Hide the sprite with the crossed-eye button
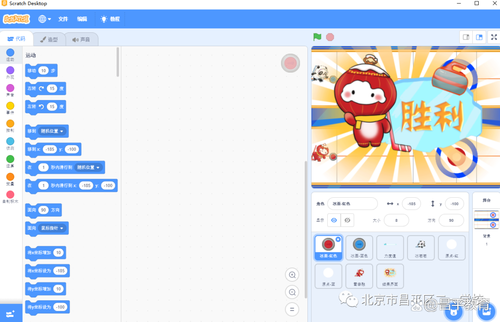The image size is (500, 322). tap(347, 220)
